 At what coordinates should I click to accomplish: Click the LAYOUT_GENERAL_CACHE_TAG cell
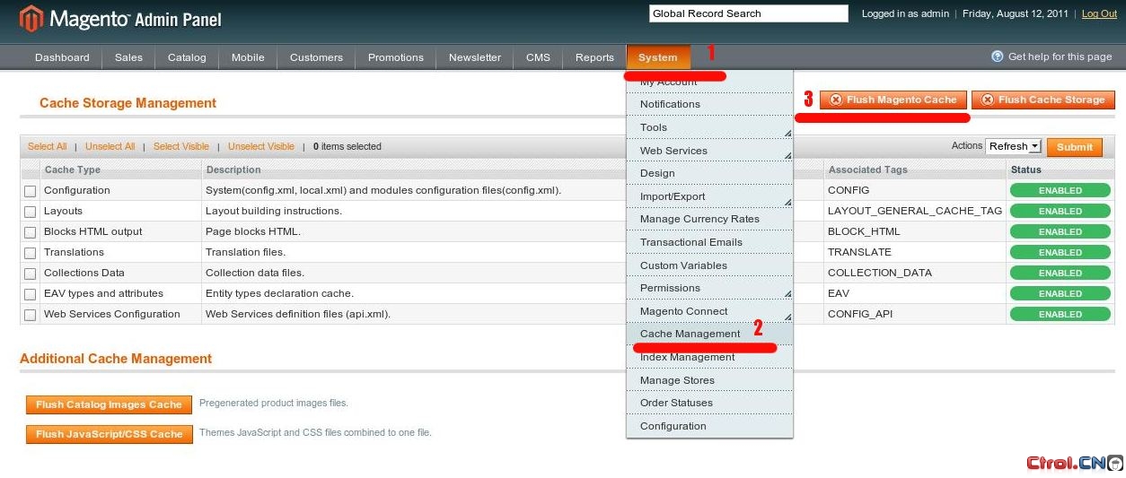pos(915,211)
